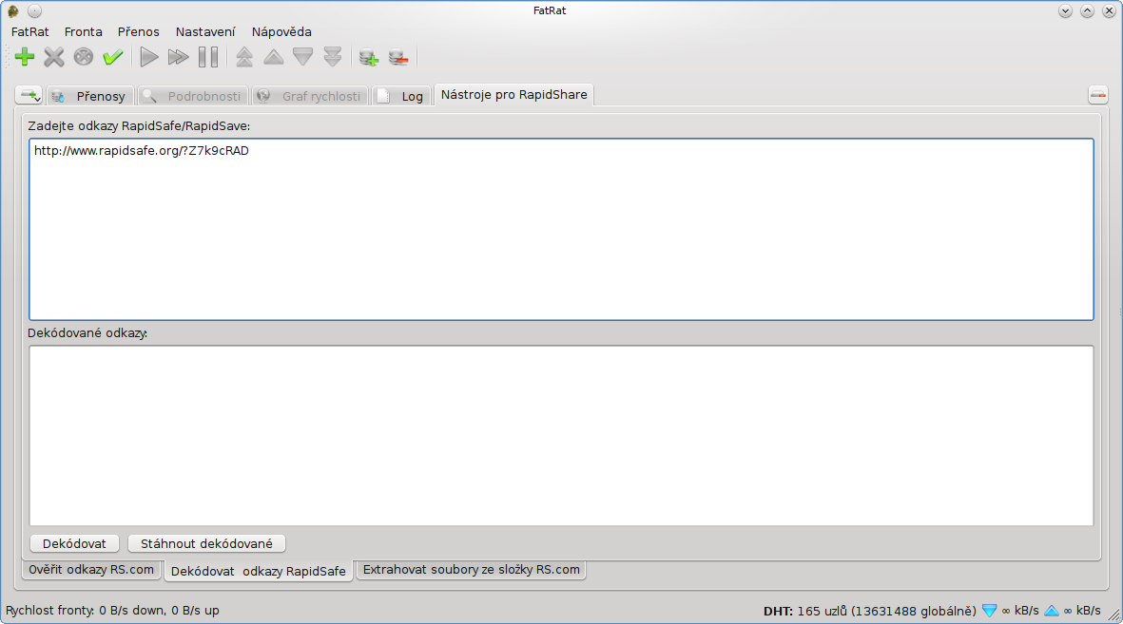Click the round pin button in title bar
1123x624 pixels.
[x=34, y=10]
